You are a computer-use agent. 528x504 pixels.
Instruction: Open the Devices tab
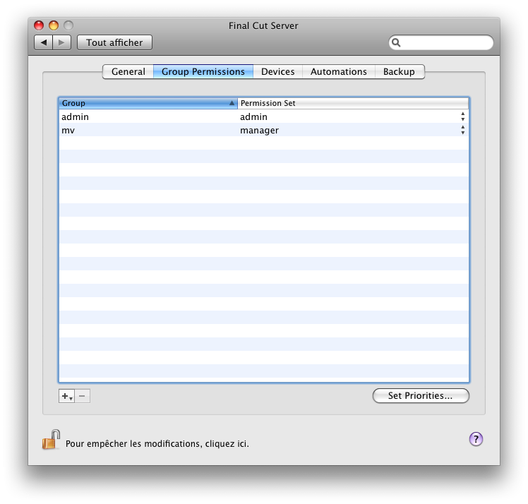278,72
